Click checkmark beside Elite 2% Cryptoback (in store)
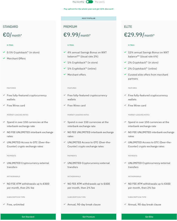 click(x=125, y=62)
